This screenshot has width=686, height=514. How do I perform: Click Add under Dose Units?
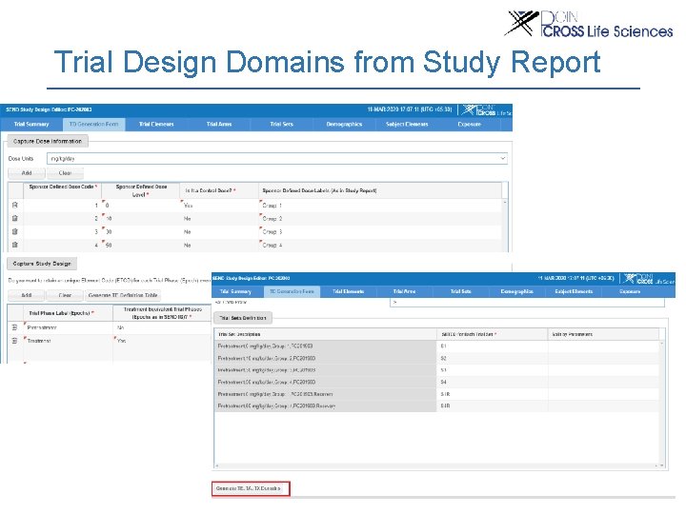click(27, 173)
